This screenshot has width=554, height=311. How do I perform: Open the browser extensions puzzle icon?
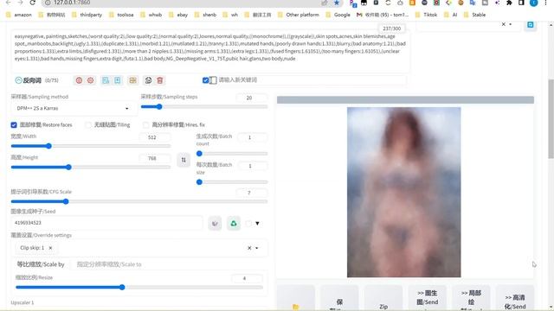tap(509, 3)
